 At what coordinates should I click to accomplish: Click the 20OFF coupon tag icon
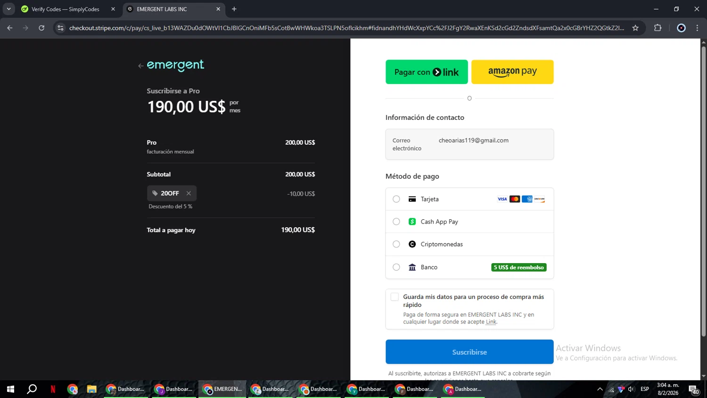point(155,193)
